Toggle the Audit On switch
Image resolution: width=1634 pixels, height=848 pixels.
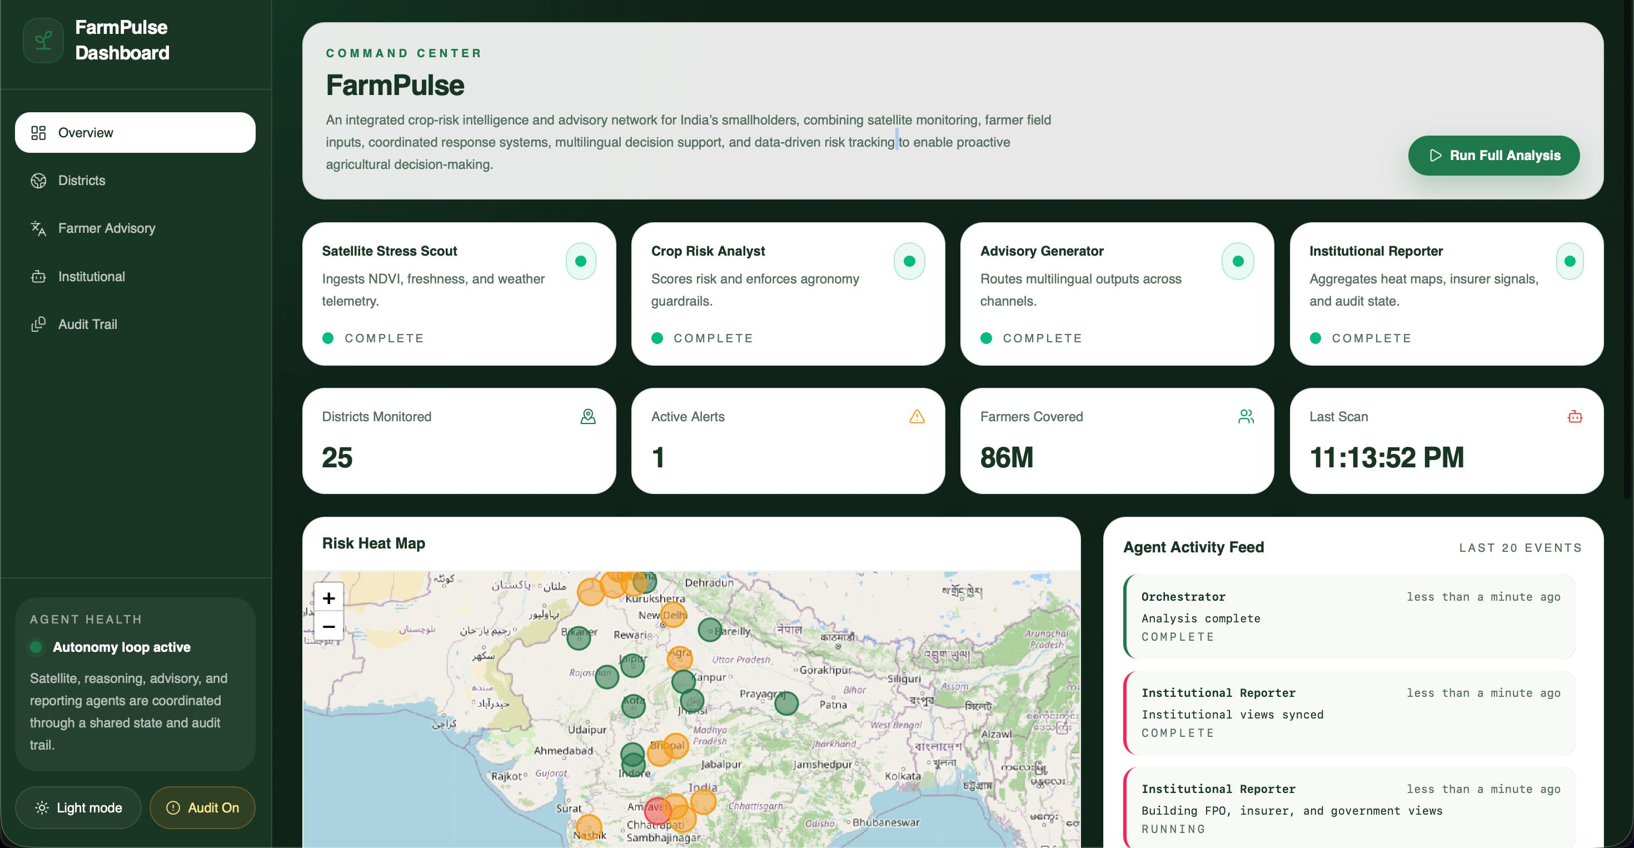point(202,807)
